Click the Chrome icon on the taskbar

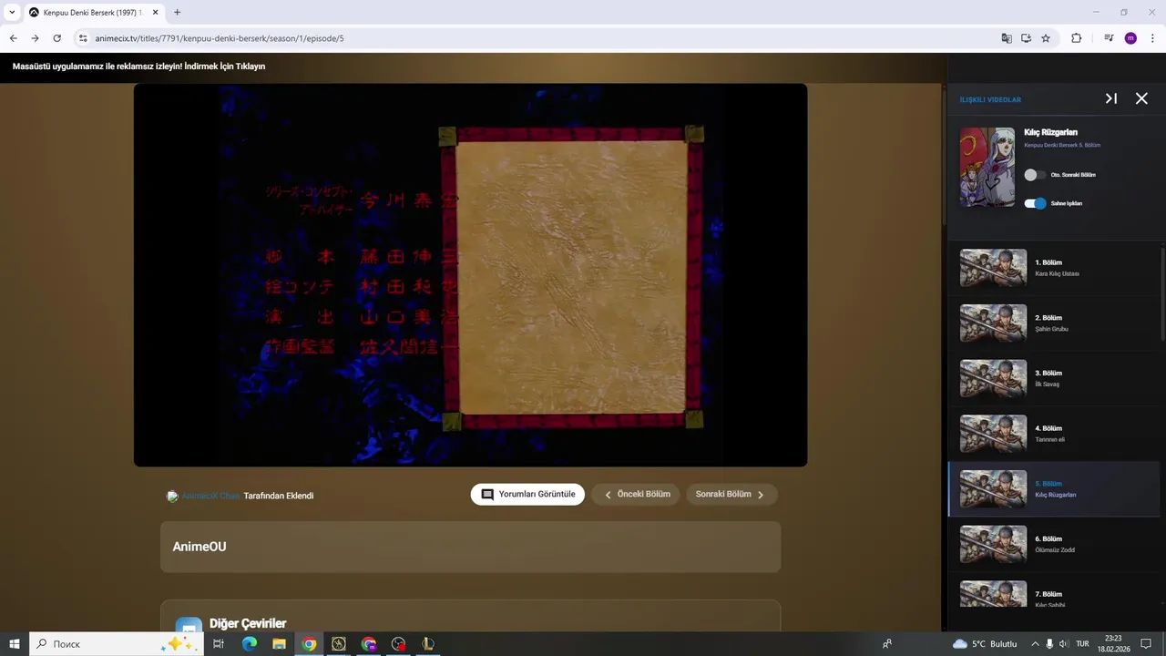309,643
